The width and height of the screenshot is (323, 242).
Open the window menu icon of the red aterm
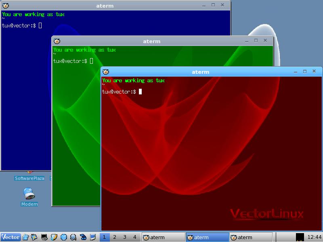(106, 72)
